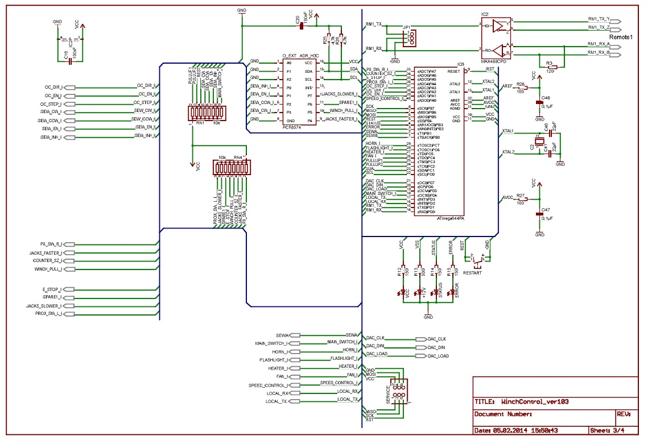Select the PROX_SW_L_I input port symbol
The height and width of the screenshot is (444, 656).
[x=69, y=314]
